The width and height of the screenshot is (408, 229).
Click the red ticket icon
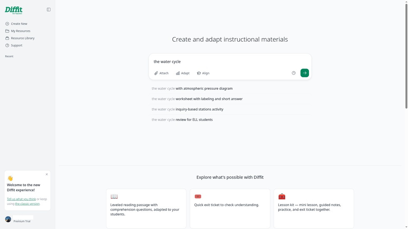pos(198,197)
